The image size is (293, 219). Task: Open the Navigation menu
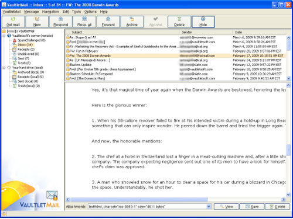point(50,12)
